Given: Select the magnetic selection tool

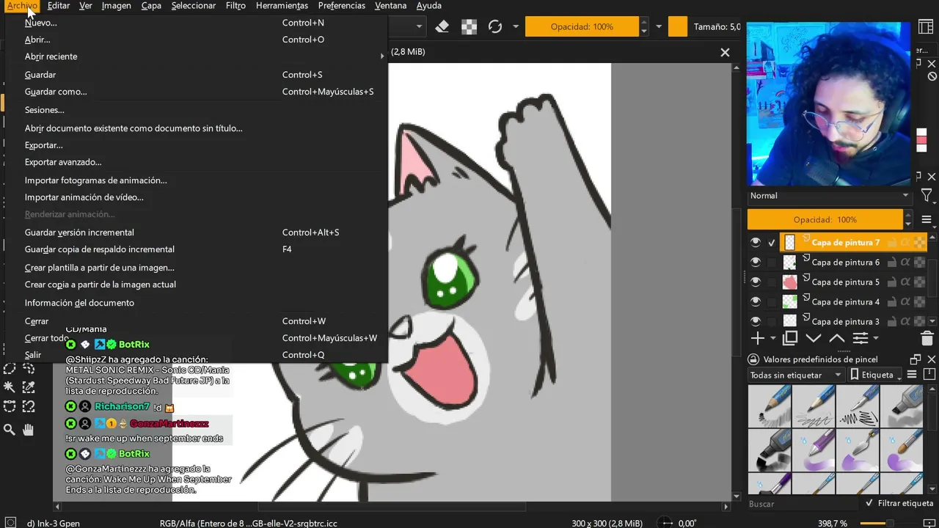Looking at the screenshot, I should point(29,406).
